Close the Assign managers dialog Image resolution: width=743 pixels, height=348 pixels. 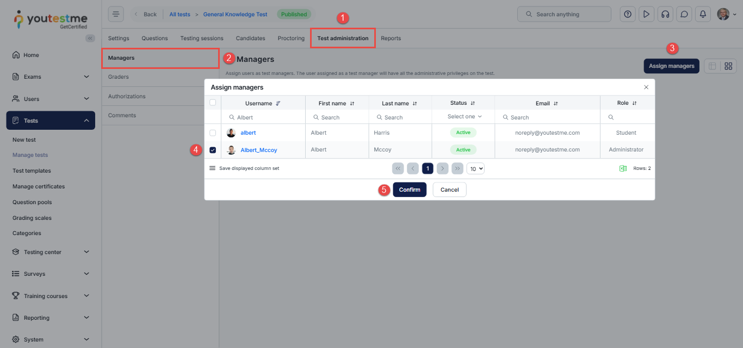coord(646,87)
